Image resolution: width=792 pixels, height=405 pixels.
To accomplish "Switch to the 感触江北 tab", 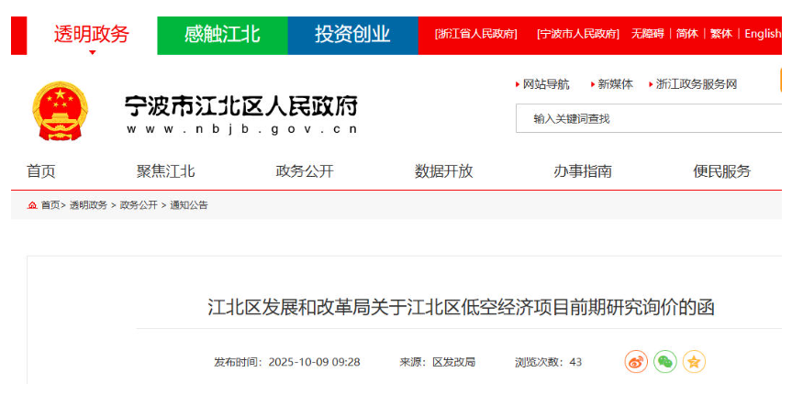I will (x=222, y=35).
